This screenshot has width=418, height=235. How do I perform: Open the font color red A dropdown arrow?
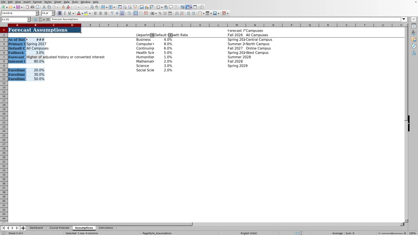(x=82, y=13)
